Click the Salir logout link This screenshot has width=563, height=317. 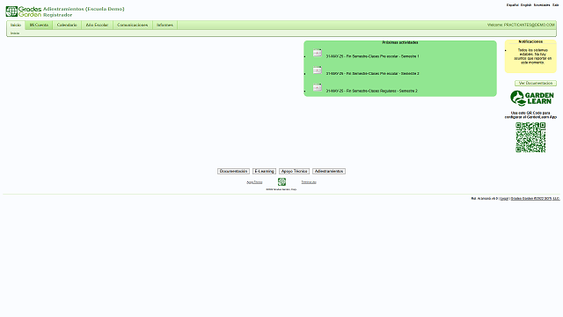coord(555,5)
